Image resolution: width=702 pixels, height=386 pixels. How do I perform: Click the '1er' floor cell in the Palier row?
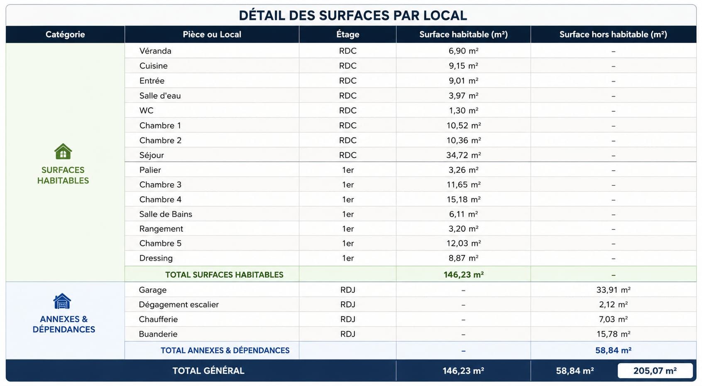coord(348,170)
